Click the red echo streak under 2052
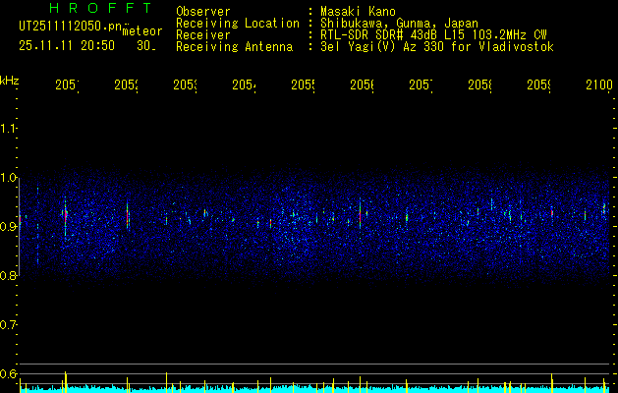The image size is (618, 393). point(128,216)
